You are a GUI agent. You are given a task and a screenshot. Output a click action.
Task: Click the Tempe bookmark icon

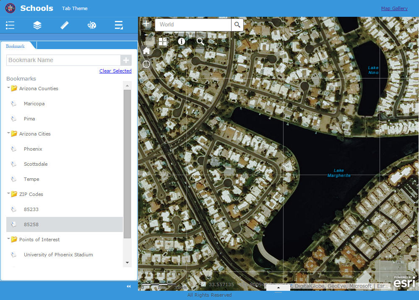(13, 179)
